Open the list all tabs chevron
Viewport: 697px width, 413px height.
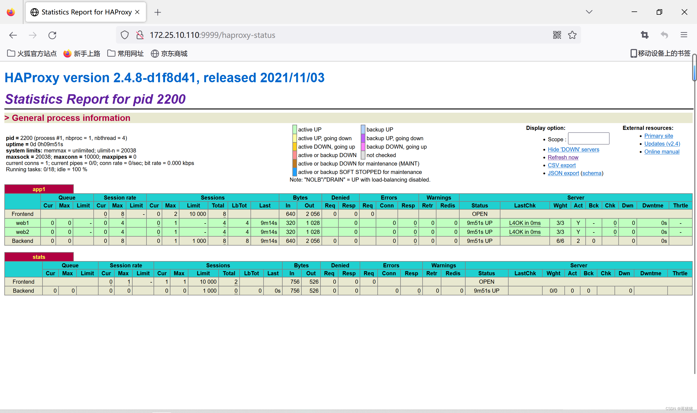[x=589, y=12]
